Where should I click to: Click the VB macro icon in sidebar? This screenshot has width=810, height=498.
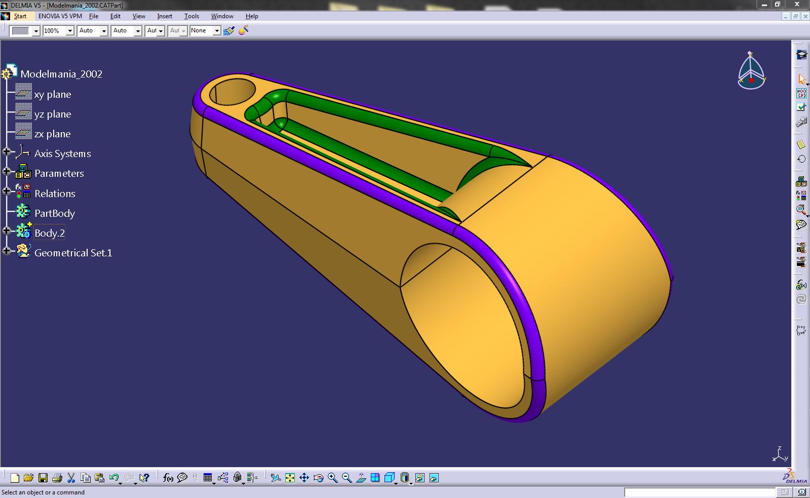click(x=801, y=248)
